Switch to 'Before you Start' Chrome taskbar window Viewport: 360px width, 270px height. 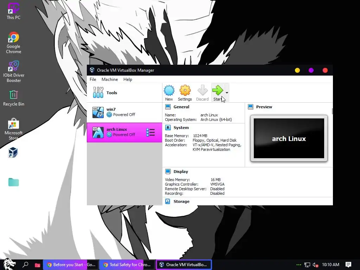[x=70, y=265]
